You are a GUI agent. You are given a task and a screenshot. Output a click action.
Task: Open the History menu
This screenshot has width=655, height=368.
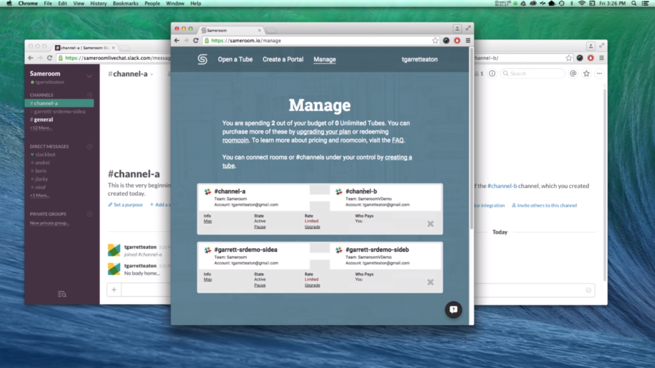[98, 3]
